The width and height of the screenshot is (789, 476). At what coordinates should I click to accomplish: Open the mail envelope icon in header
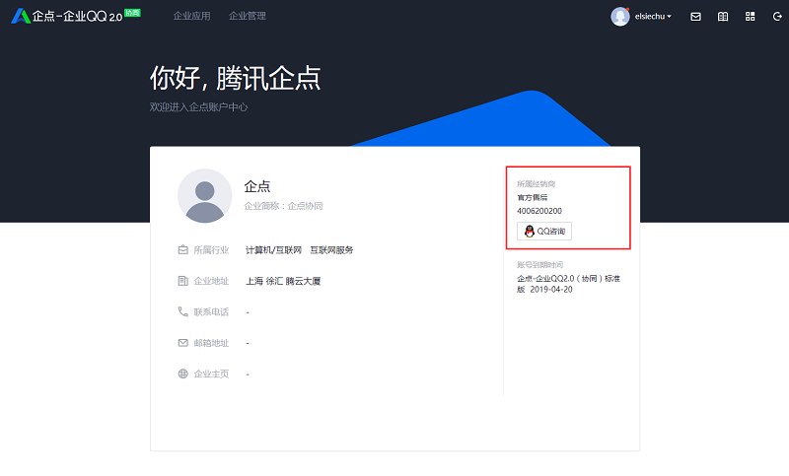point(695,17)
